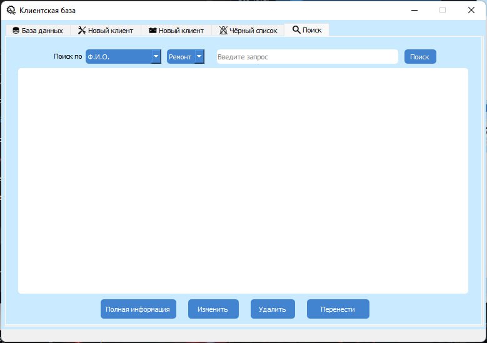Click the Полная информация button
Screen dimensions: 487x343
pyautogui.click(x=138, y=309)
